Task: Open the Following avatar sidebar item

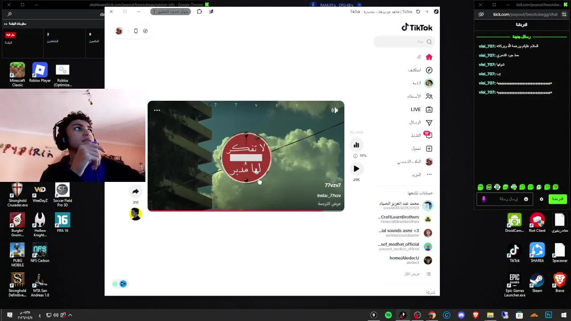Action: point(422,83)
